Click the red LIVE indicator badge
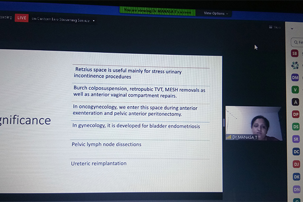303x202 pixels. pyautogui.click(x=21, y=18)
